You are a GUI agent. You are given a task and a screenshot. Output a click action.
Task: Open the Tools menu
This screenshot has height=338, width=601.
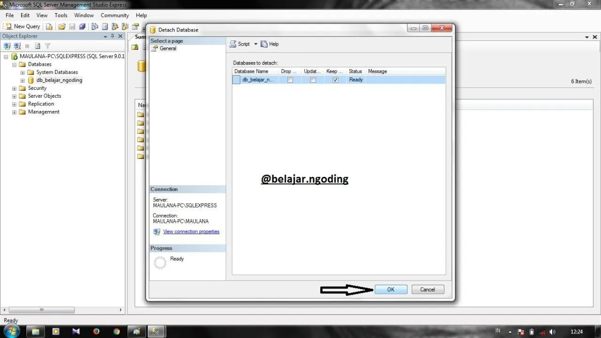61,15
